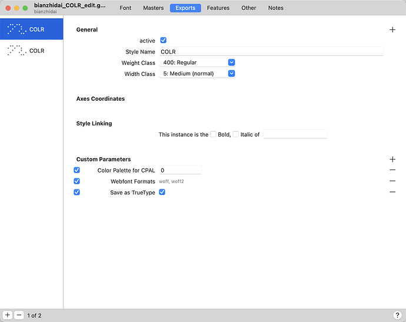Open the Width Class dropdown
Viewport: 406px width, 322px height.
click(197, 74)
